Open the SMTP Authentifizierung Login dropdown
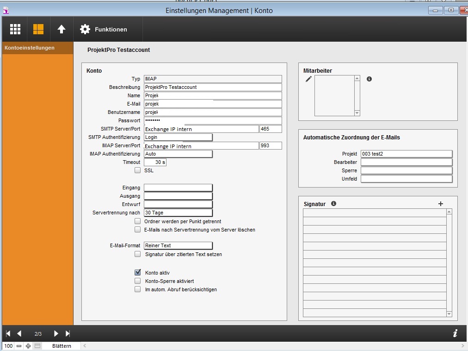The width and height of the screenshot is (468, 351). pos(178,137)
